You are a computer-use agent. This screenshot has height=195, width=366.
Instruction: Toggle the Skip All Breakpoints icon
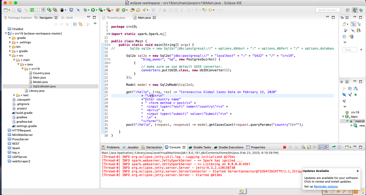(x=78, y=10)
